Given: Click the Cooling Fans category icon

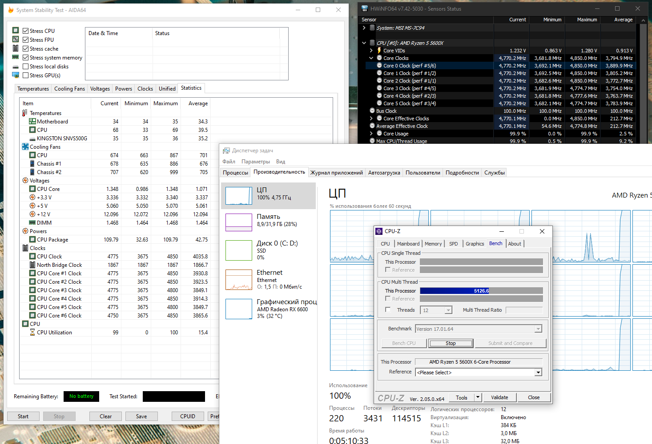Looking at the screenshot, I should (25, 147).
